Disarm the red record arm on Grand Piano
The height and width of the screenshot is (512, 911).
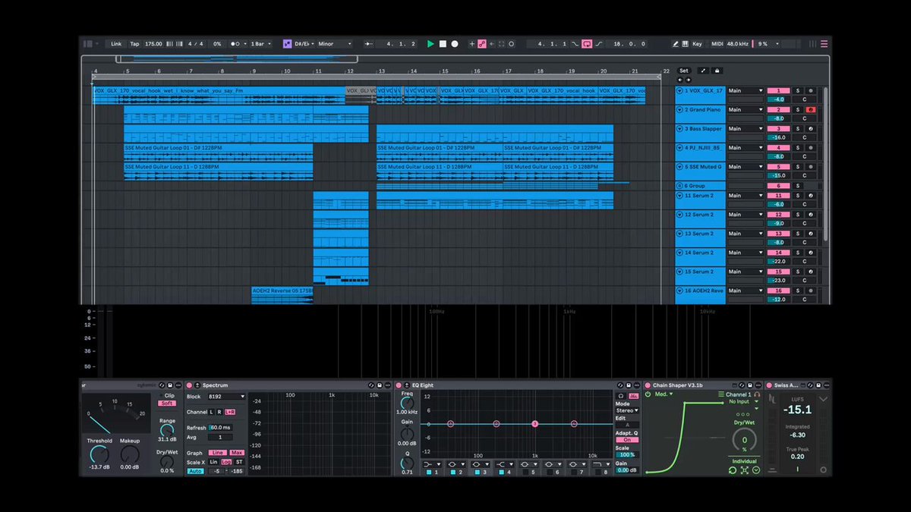point(811,110)
